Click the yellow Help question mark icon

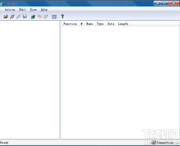click(x=63, y=16)
